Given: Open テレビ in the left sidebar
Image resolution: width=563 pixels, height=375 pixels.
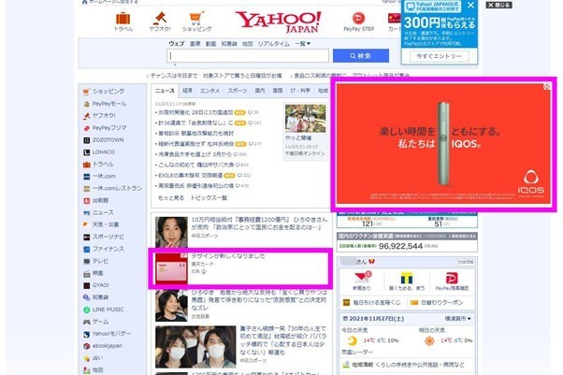Looking at the screenshot, I should coord(96,261).
